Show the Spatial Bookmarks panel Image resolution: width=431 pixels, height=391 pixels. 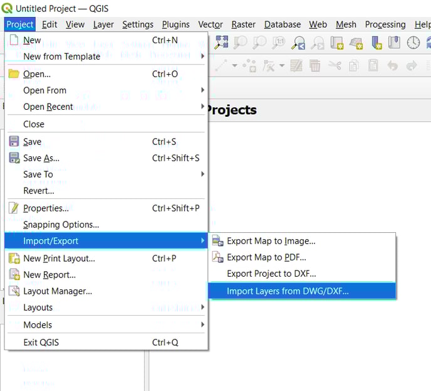394,43
